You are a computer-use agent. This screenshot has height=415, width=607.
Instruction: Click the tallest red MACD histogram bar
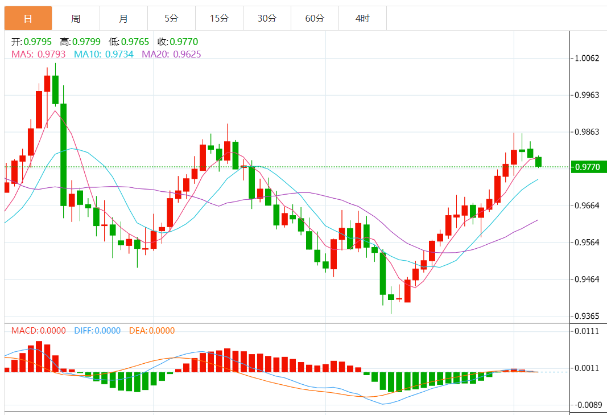coord(39,356)
